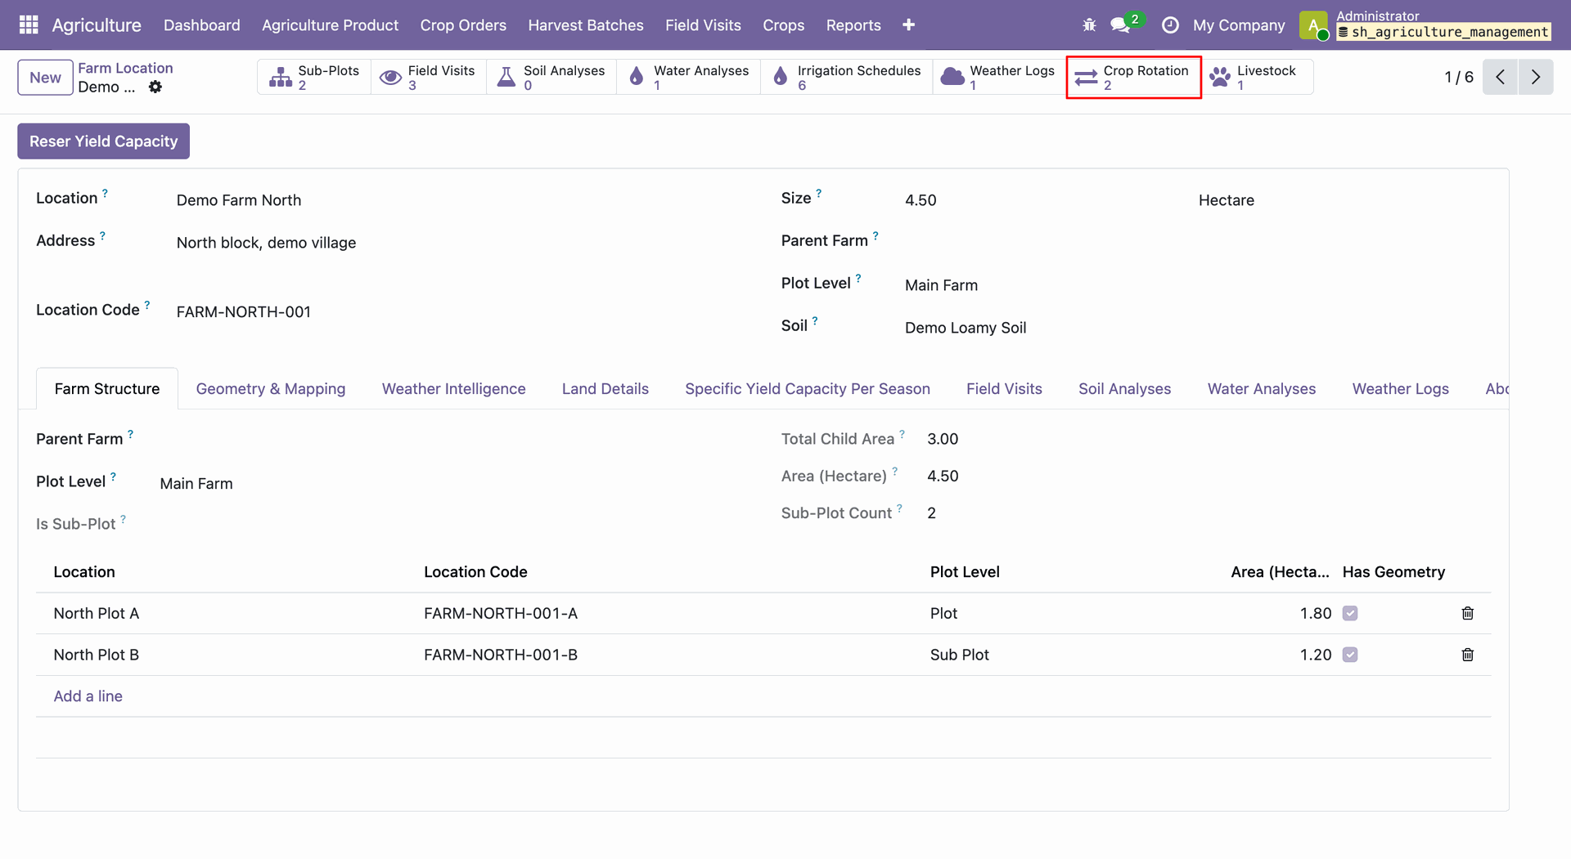The image size is (1571, 859).
Task: Open the apps grid menu icon
Action: pyautogui.click(x=29, y=25)
